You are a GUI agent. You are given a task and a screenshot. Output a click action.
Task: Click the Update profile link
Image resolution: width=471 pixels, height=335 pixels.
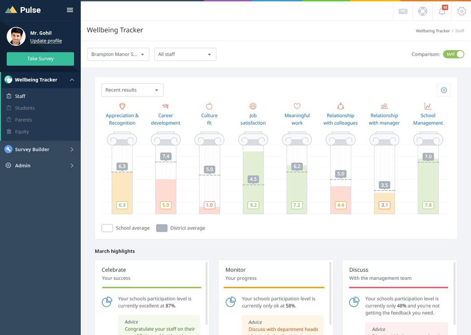46,40
